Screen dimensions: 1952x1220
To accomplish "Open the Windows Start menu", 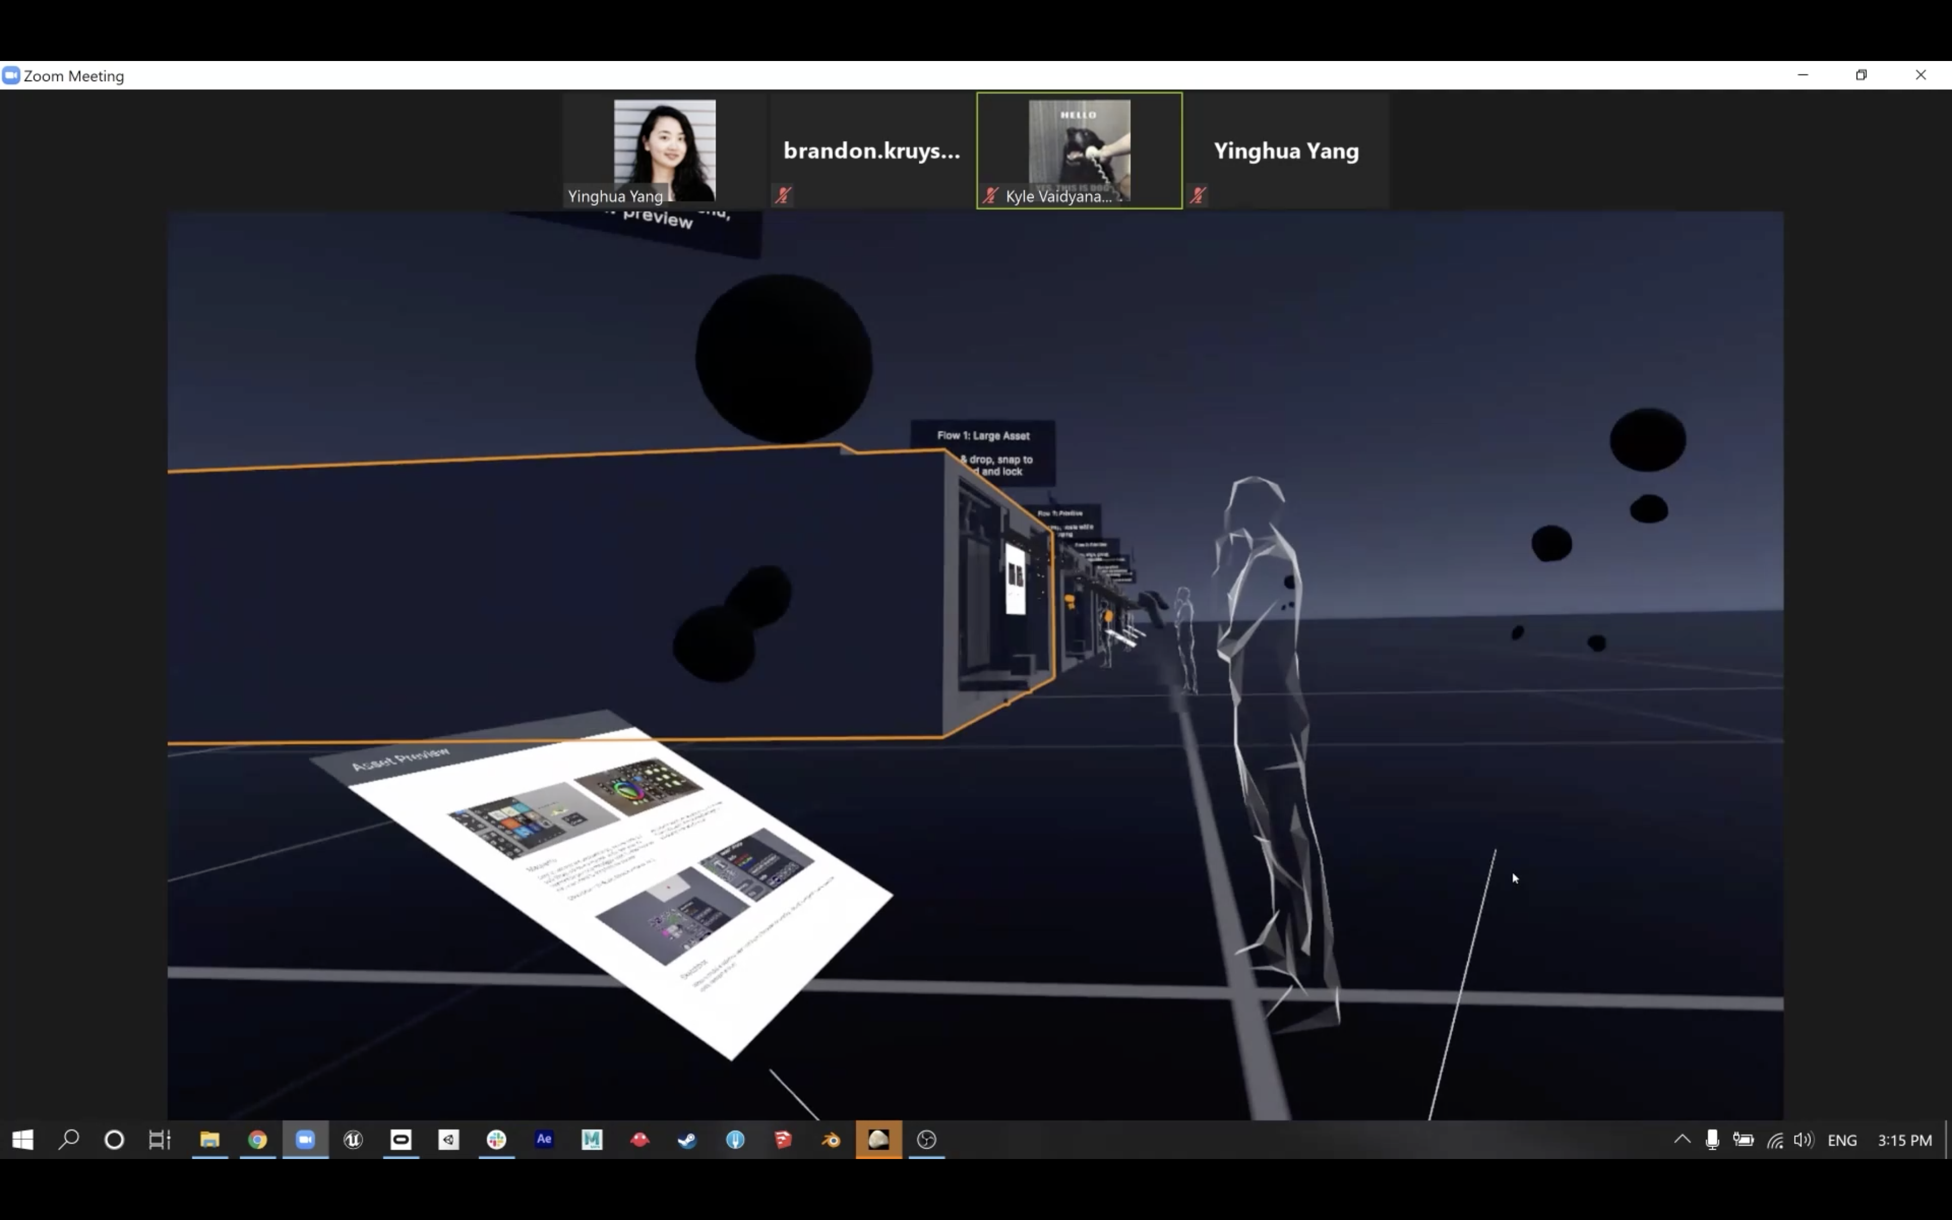I will point(22,1139).
